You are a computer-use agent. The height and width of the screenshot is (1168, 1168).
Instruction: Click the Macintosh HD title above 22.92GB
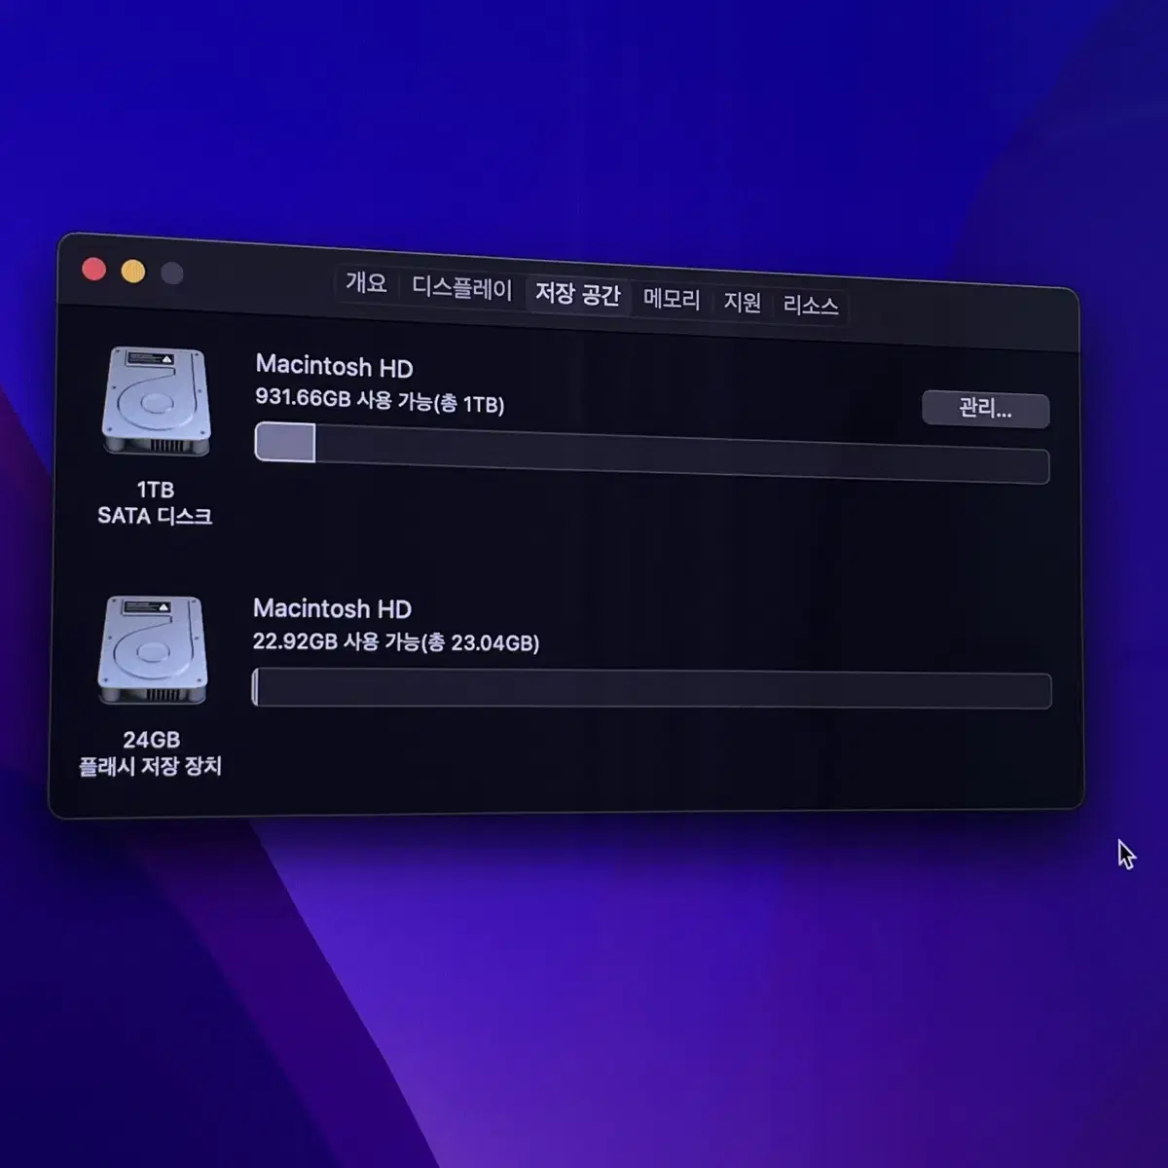coord(332,609)
